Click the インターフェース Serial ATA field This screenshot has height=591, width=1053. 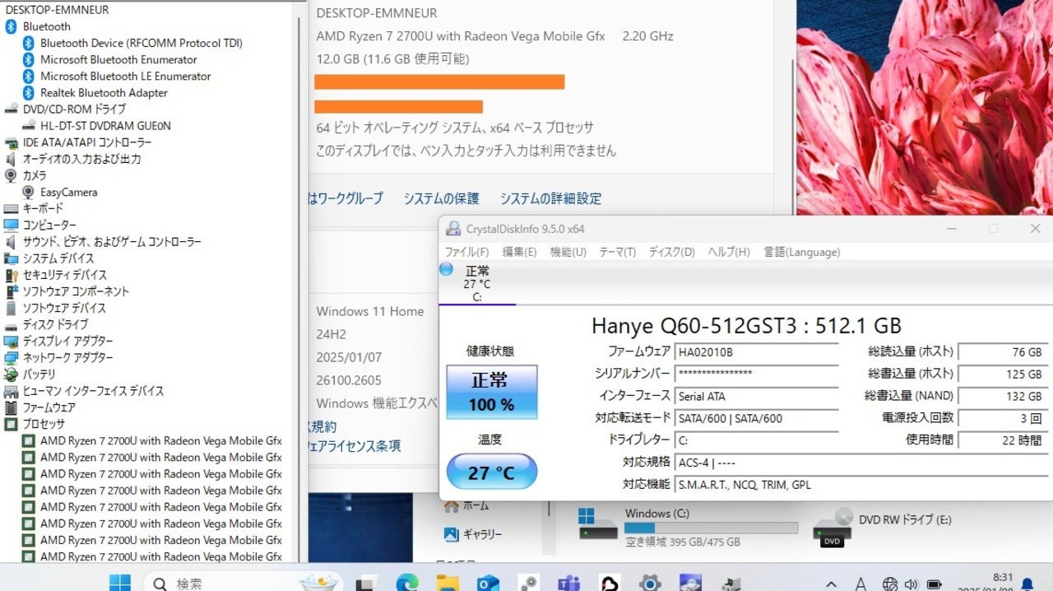tap(756, 396)
